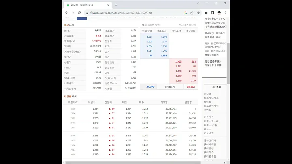Click the ask price 1,298 cell
This screenshot has height=164, width=292.
point(164,37)
